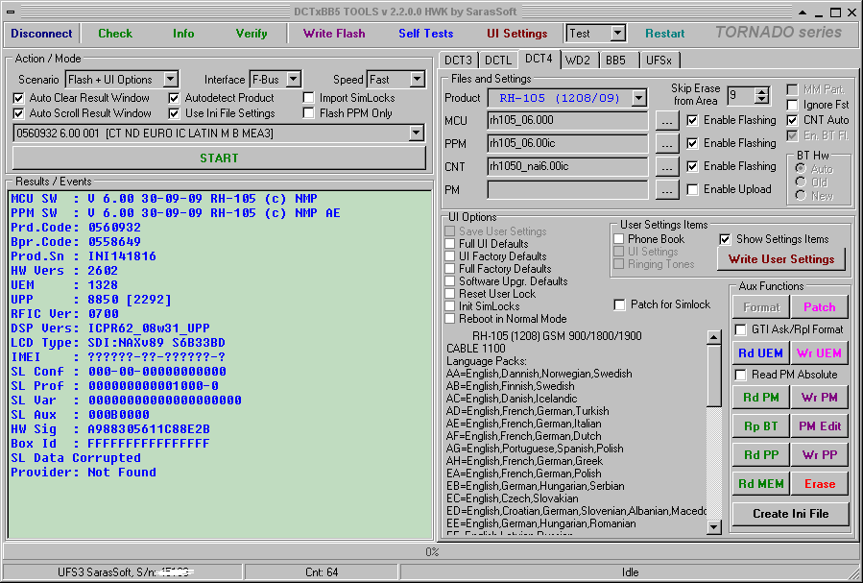Open UFSx tab
Image resolution: width=863 pixels, height=583 pixels.
(x=659, y=60)
